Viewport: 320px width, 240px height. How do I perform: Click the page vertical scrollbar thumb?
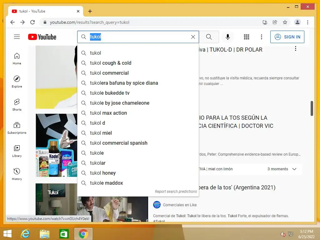pyautogui.click(x=312, y=108)
